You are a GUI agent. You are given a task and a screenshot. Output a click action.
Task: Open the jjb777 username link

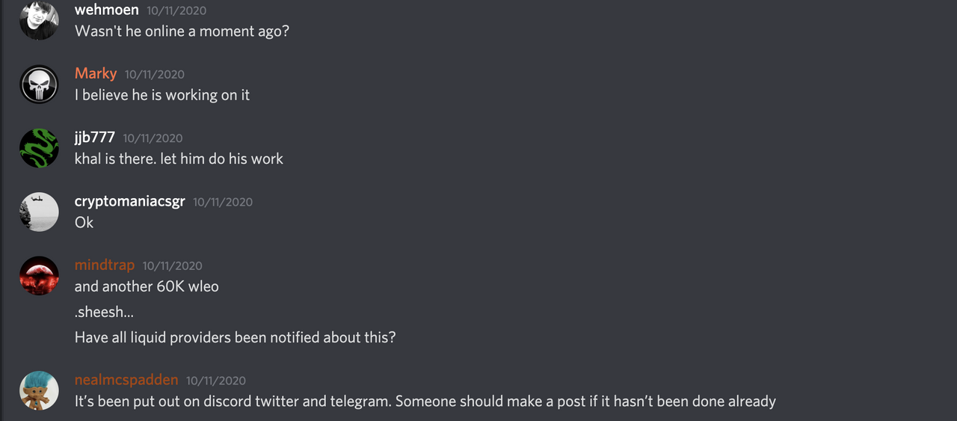pyautogui.click(x=95, y=138)
